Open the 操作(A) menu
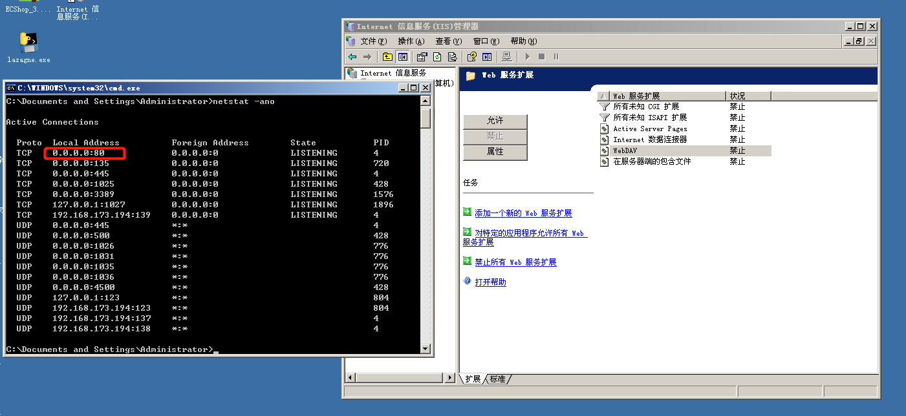 click(x=411, y=41)
